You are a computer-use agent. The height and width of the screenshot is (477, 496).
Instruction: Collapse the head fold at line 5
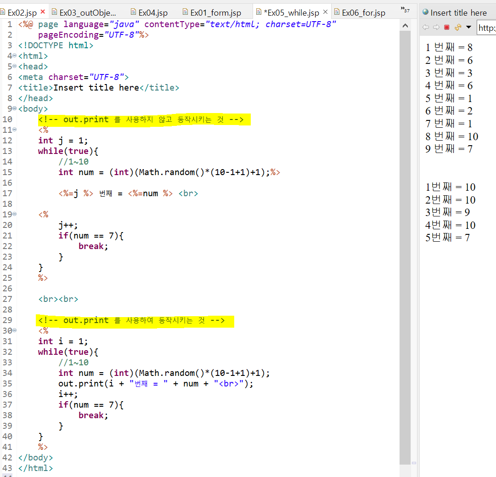click(15, 67)
